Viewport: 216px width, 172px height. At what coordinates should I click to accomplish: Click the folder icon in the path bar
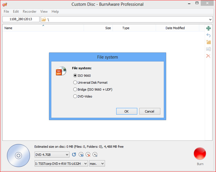click(44, 19)
